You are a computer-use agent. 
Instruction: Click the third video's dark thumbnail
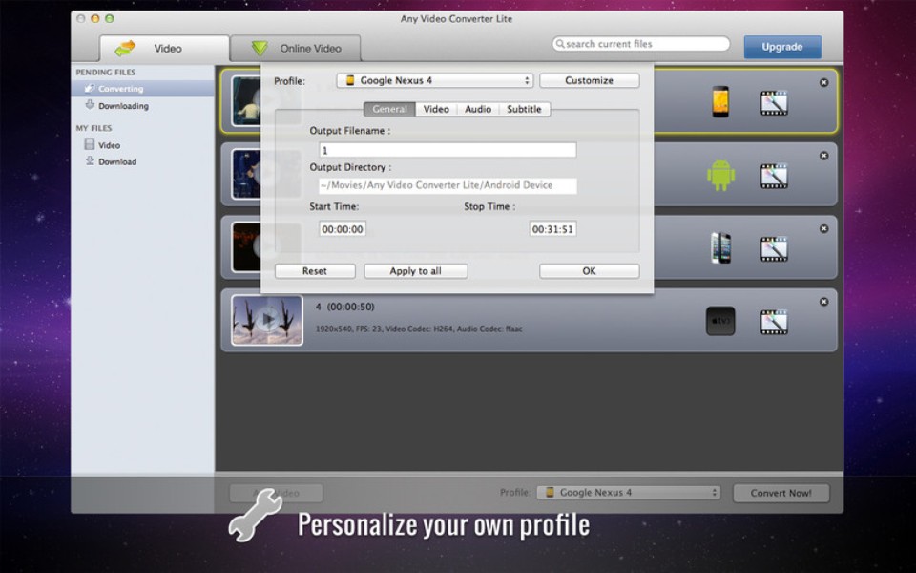pos(246,246)
